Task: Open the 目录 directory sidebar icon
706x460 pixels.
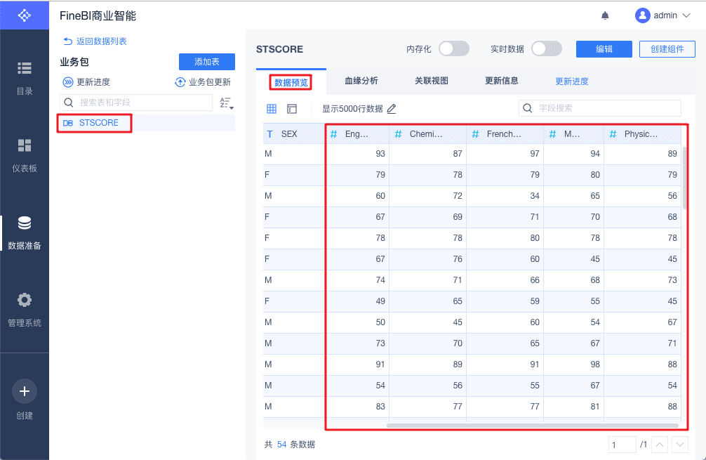Action: [x=25, y=68]
